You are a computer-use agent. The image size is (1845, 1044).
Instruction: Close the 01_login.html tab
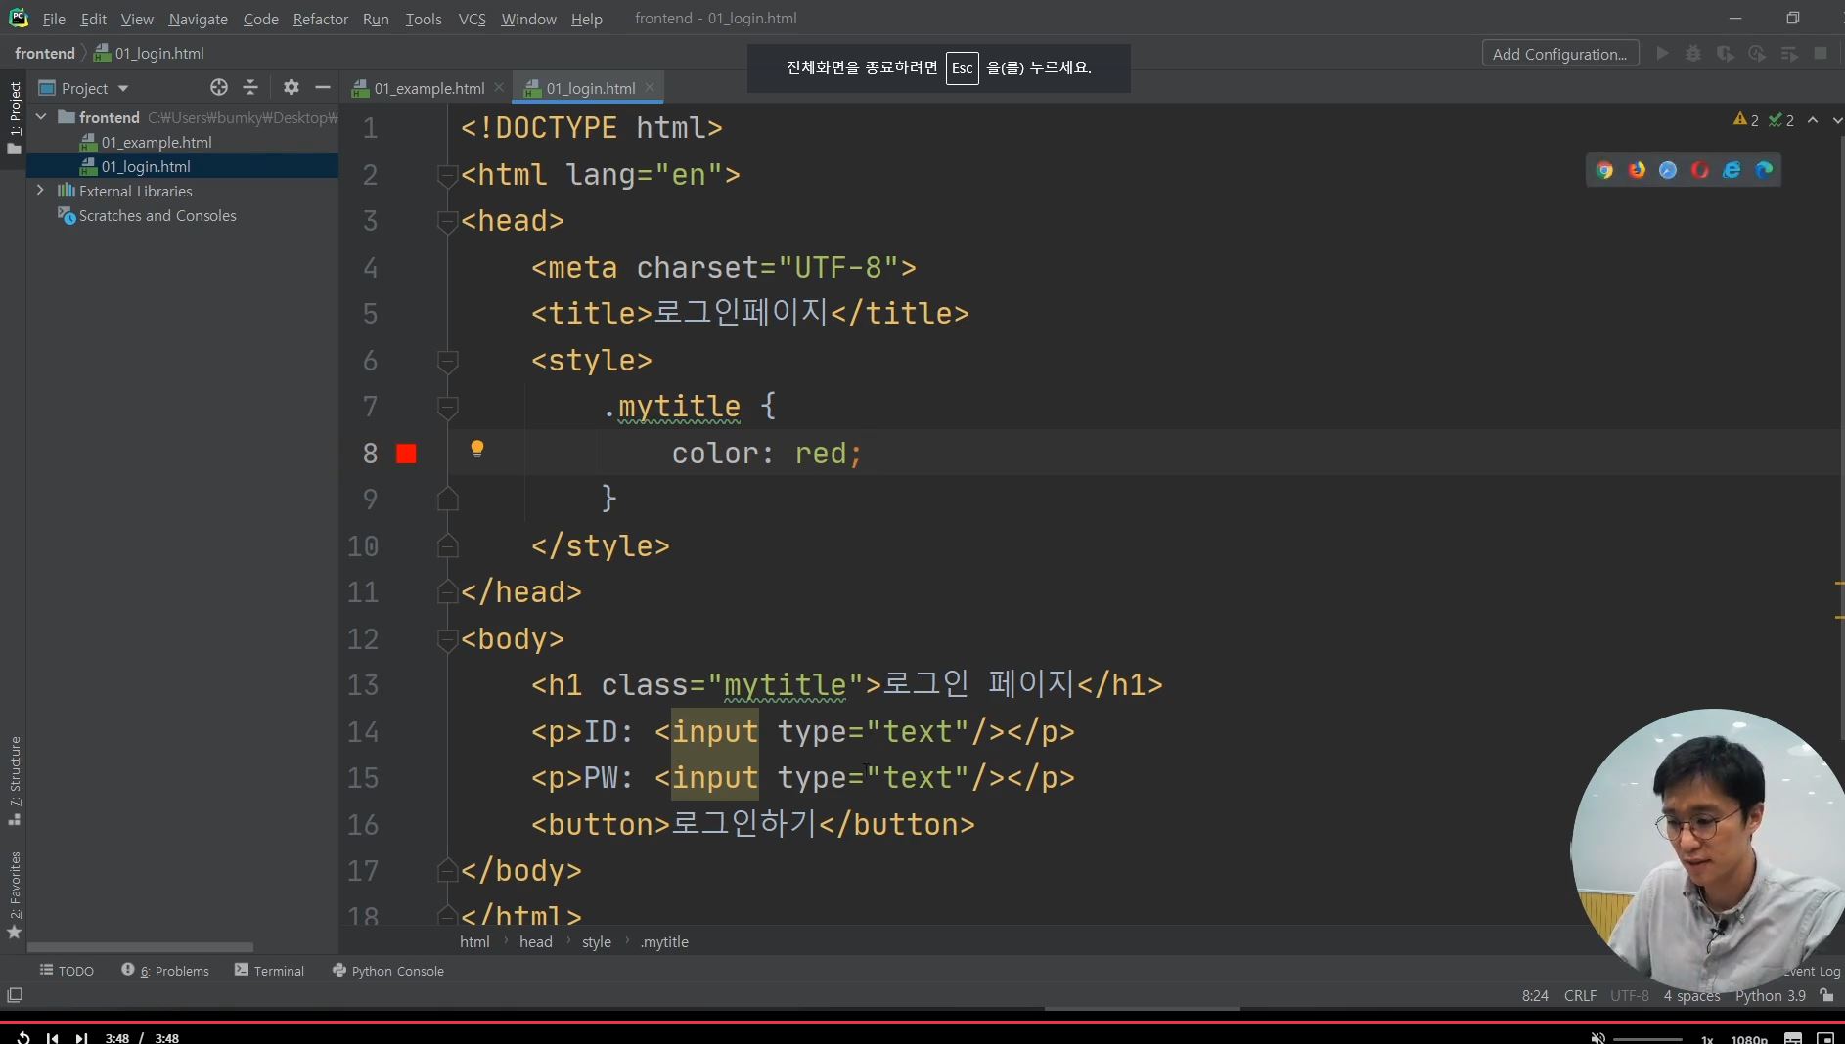pos(650,88)
